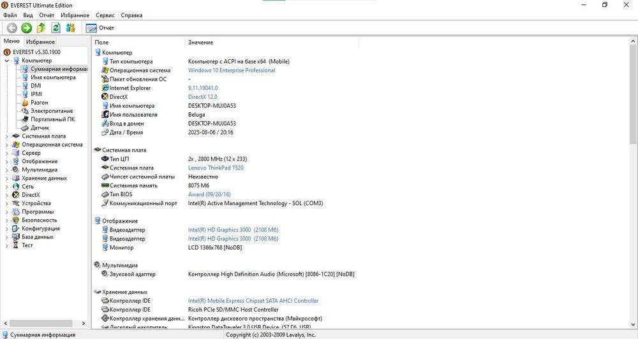This screenshot has width=638, height=339.
Task: Open the Избранное menu in menu bar
Action: point(75,15)
